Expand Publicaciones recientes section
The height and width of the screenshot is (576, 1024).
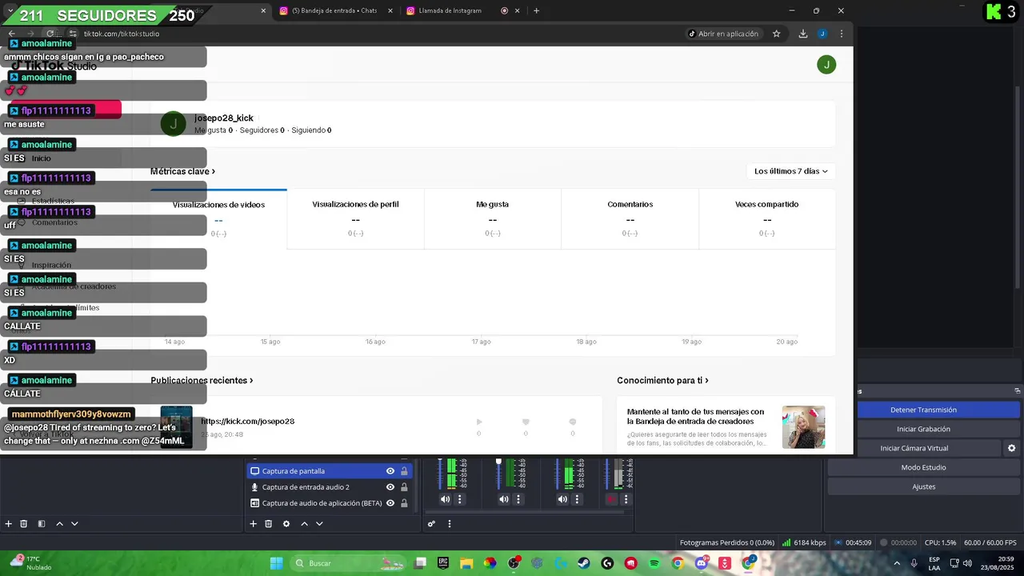coord(202,381)
